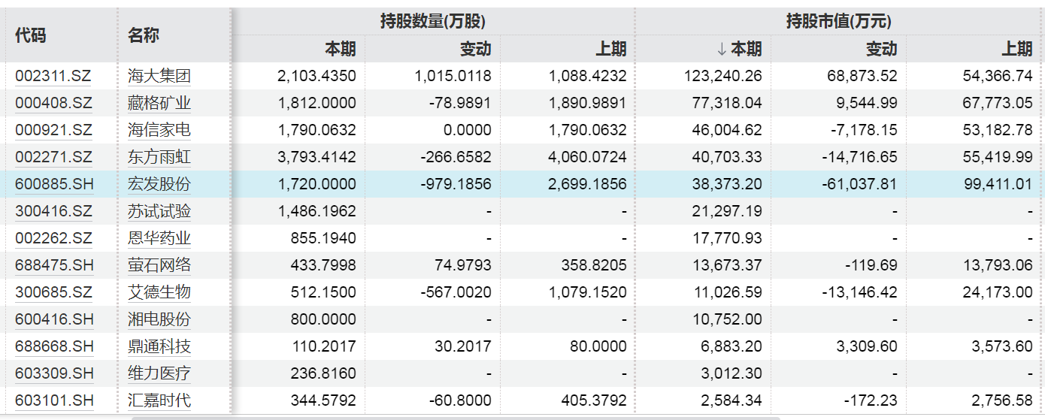1045x420 pixels.
Task: Click stock name 宏发股份
Action: [x=159, y=184]
